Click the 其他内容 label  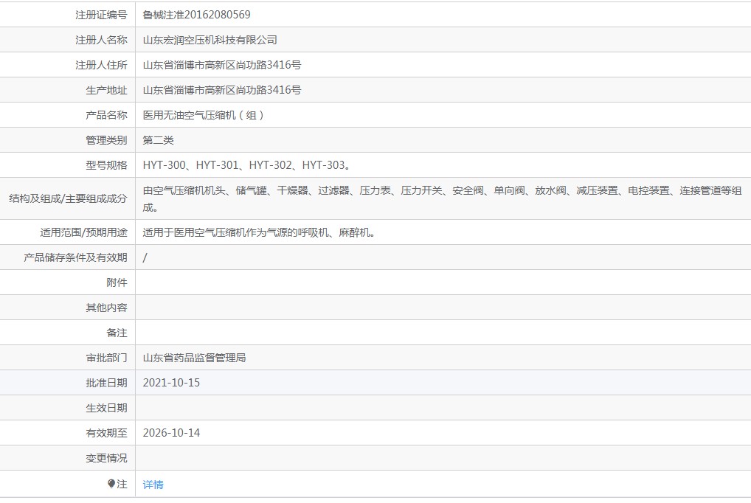coord(106,308)
